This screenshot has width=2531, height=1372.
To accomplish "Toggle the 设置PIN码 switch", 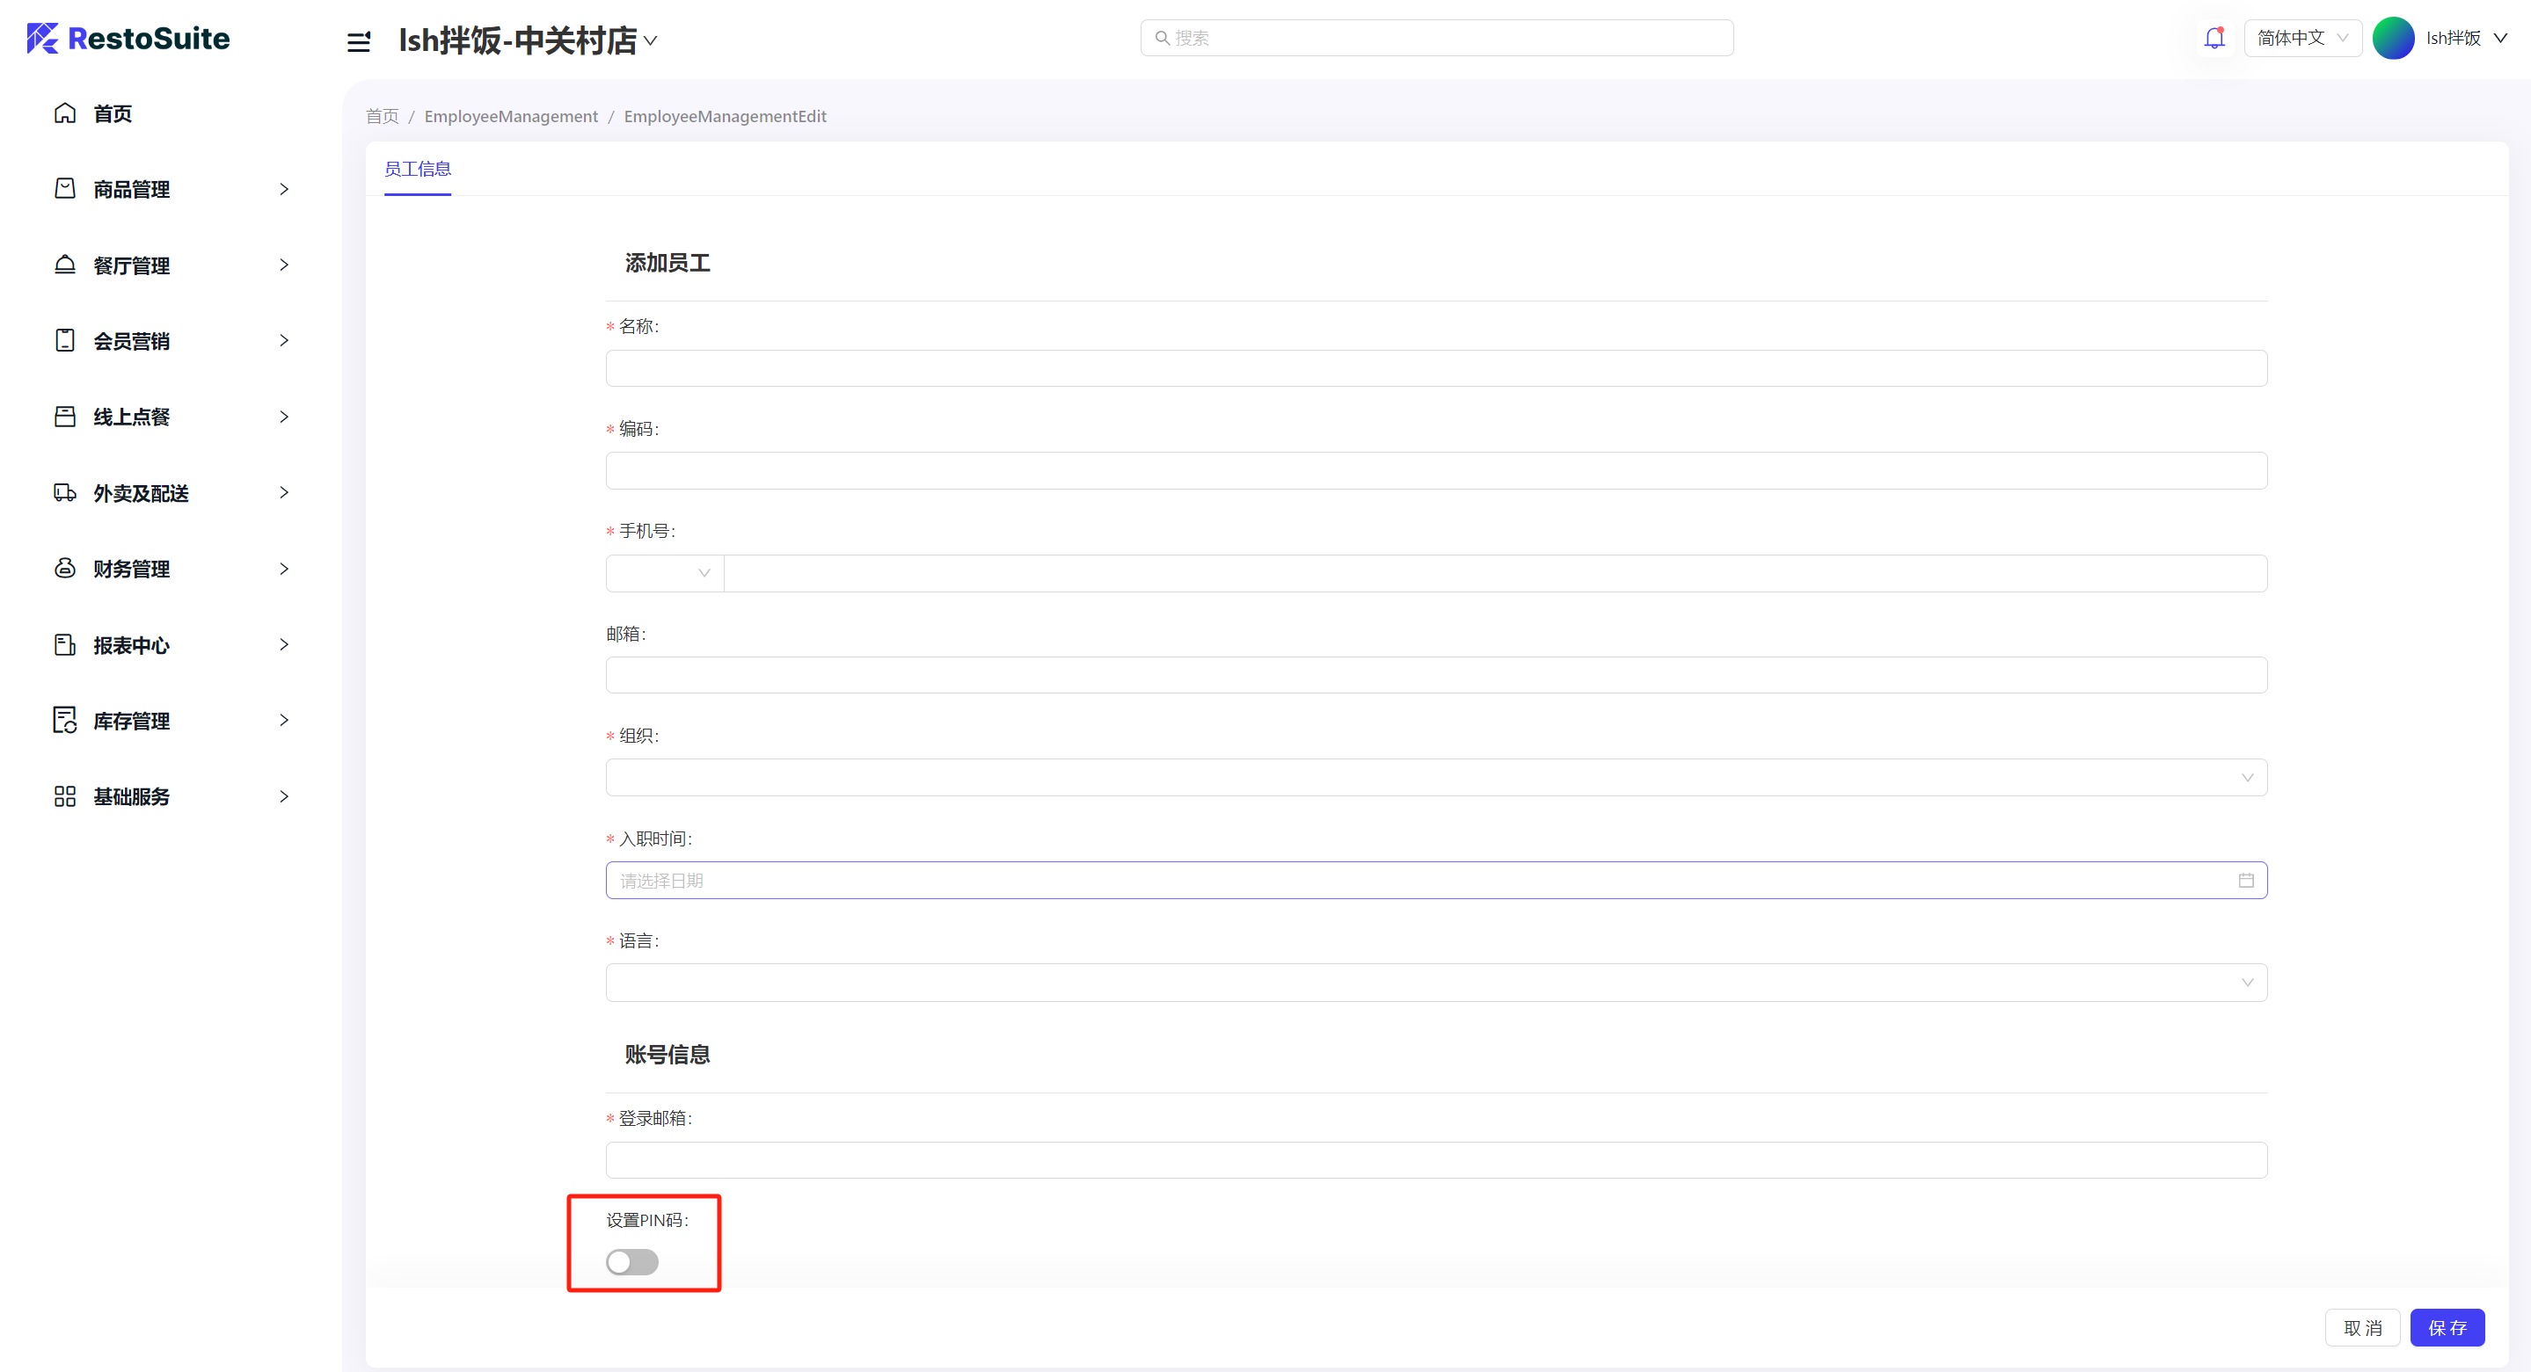I will (x=631, y=1262).
